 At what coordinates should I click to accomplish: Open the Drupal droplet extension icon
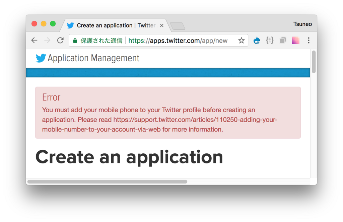coord(257,41)
